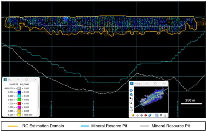
Task: Maximize the SAMPLES legend window
Action: tap(27, 79)
